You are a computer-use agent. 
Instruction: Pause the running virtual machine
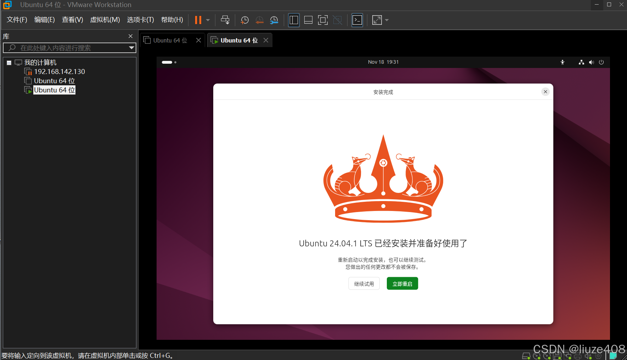click(198, 20)
